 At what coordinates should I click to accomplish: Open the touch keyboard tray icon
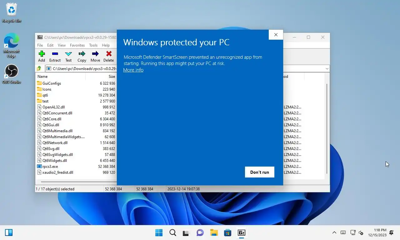click(x=343, y=232)
